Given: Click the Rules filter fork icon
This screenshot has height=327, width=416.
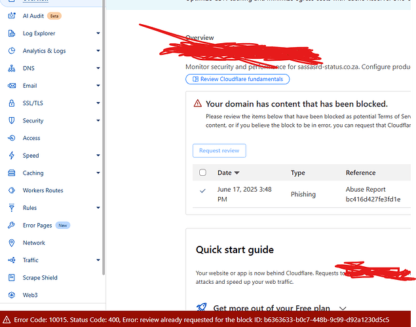Looking at the screenshot, I should point(12,208).
